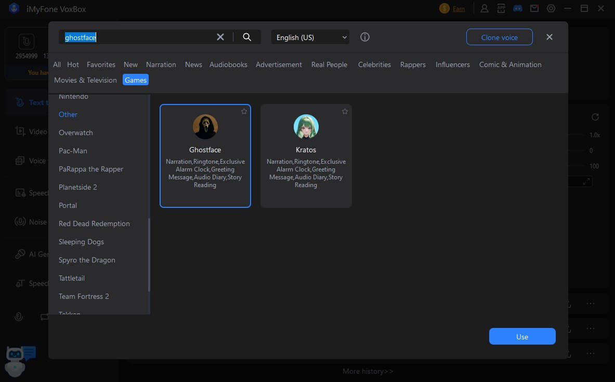Open the chatbot assistant icon

coord(20,360)
